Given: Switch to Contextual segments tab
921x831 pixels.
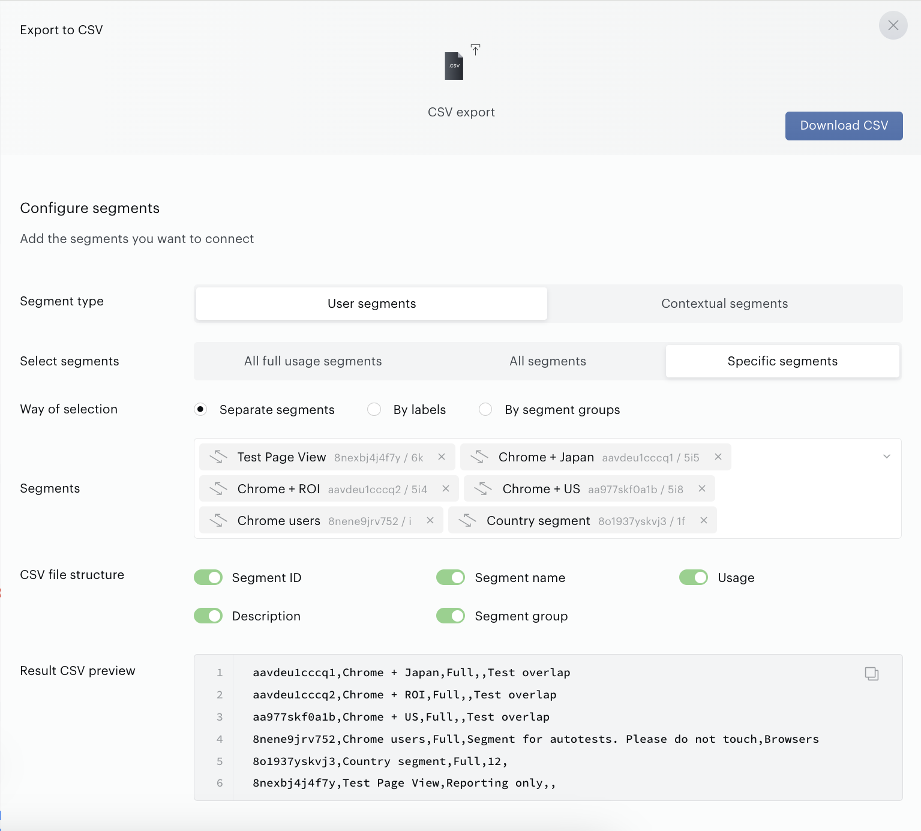Looking at the screenshot, I should [724, 304].
